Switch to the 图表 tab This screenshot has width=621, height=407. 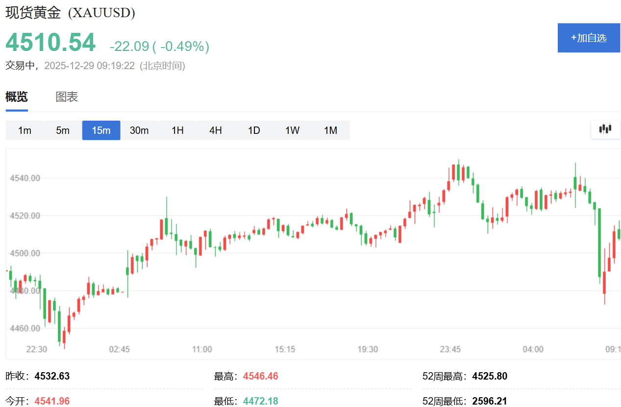pyautogui.click(x=67, y=97)
